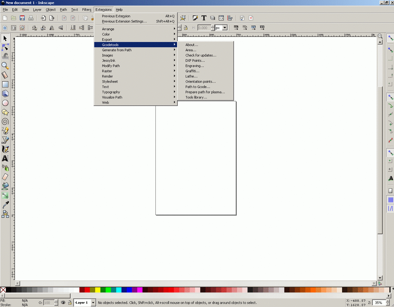Click the opacity O value field
This screenshot has height=307, width=394.
click(x=48, y=303)
